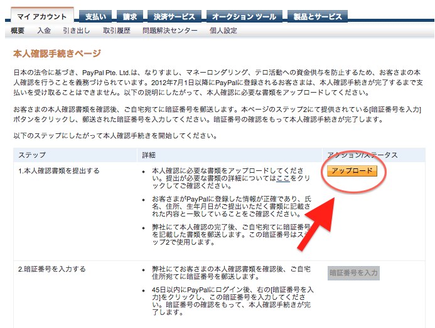
Task: Select the step 2.暗証番号を入力する label
Action: coord(51,269)
